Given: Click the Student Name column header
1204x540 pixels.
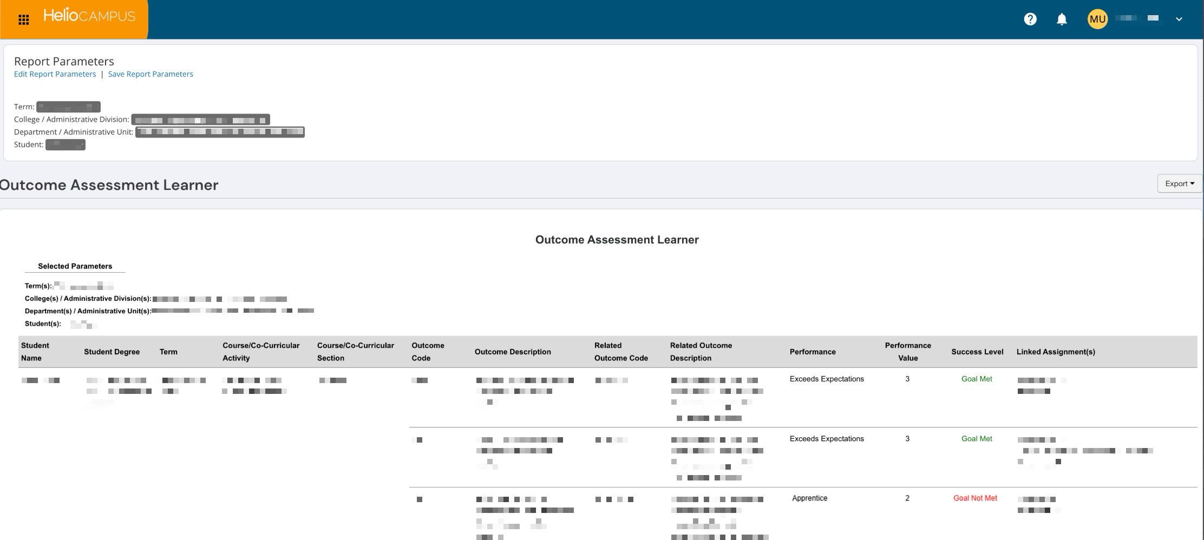Looking at the screenshot, I should pos(35,352).
